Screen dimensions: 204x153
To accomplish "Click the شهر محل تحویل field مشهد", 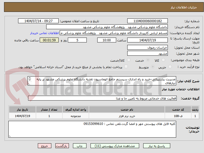I will (x=148, y=53).
